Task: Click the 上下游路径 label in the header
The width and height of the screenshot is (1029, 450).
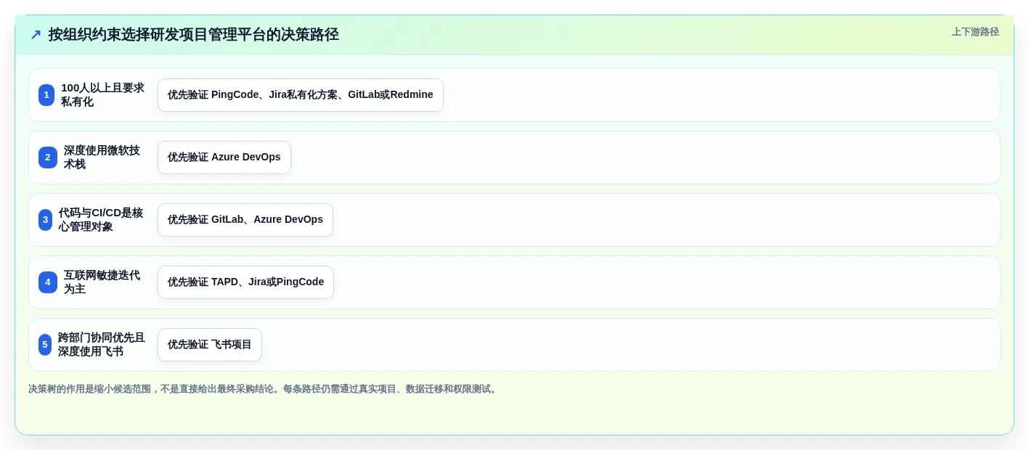Action: (x=975, y=32)
